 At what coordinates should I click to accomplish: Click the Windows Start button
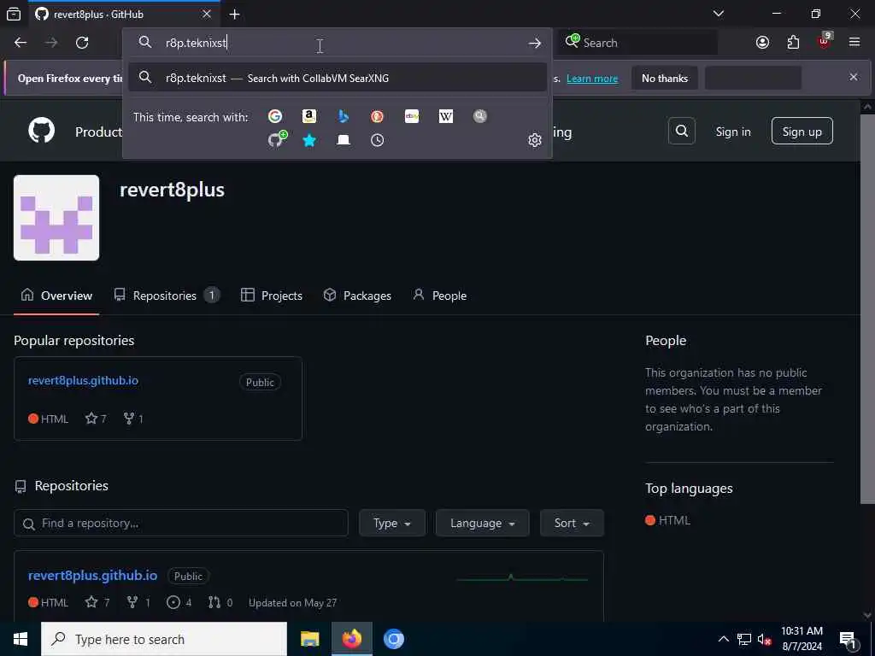[21, 639]
